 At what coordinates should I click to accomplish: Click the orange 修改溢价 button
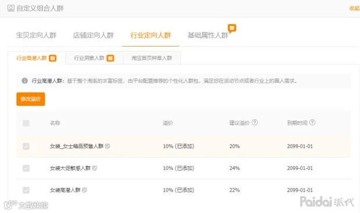point(31,99)
